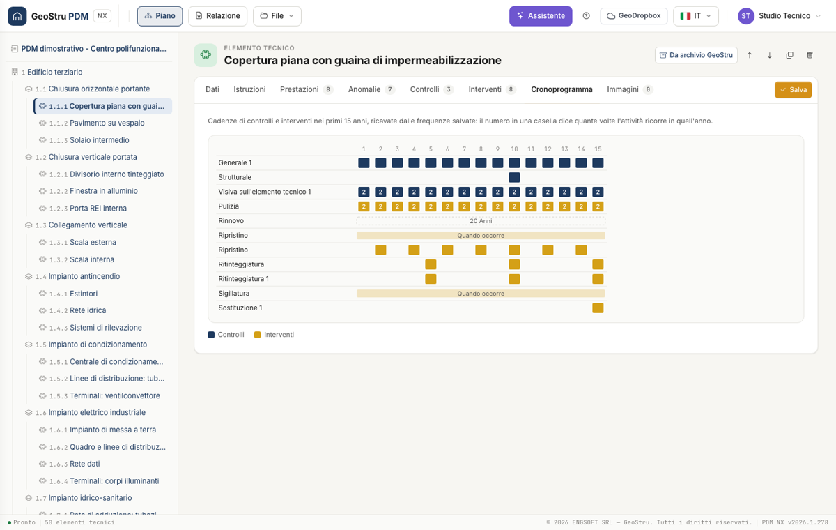The width and height of the screenshot is (836, 530).
Task: Move element up with the up arrow
Action: [x=750, y=55]
